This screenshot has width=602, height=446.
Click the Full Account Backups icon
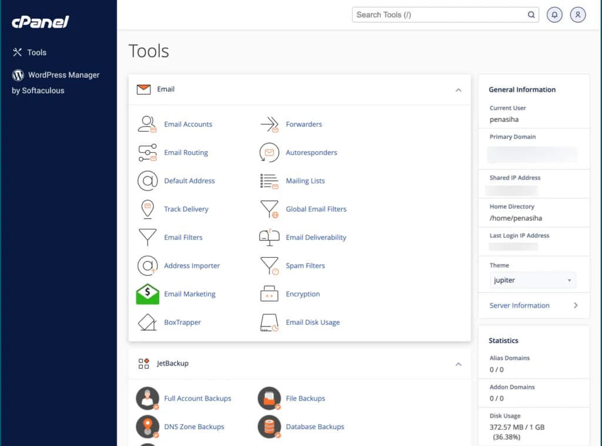tap(148, 398)
